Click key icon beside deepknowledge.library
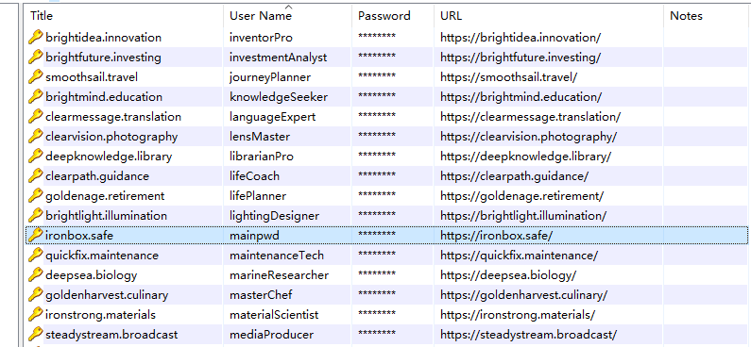Viewport: 751px width, 347px height. (36, 157)
